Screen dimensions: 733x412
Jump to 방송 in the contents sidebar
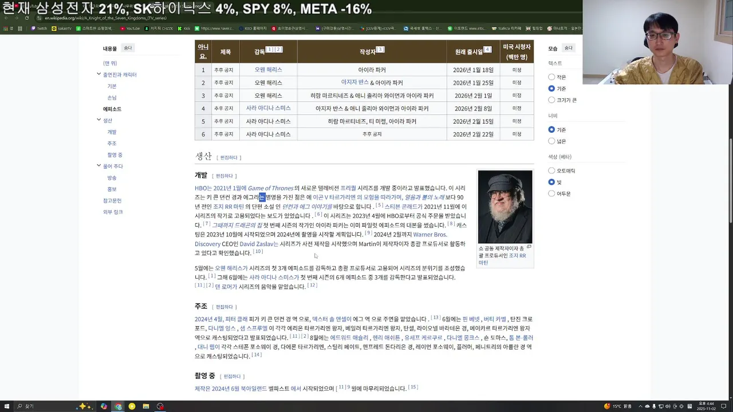(x=112, y=177)
